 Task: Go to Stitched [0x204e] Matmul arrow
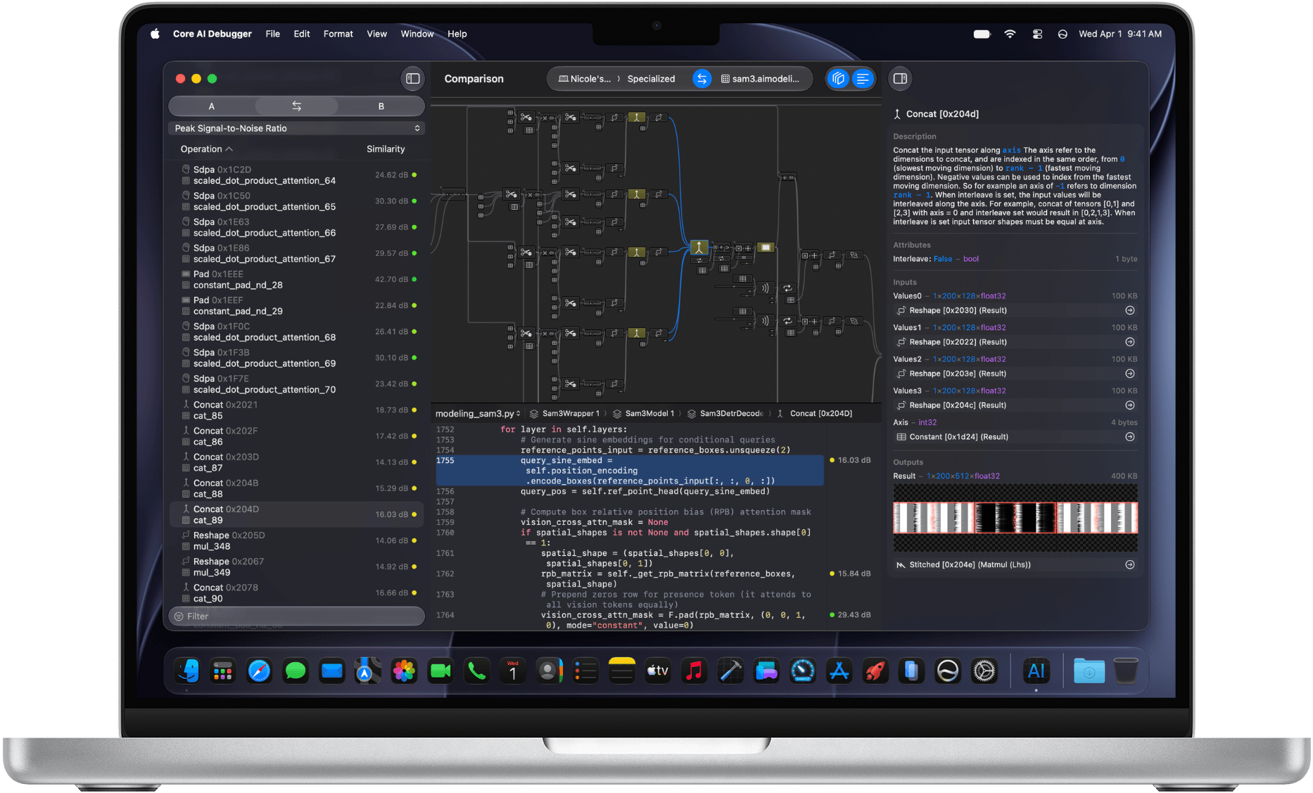tap(1130, 565)
